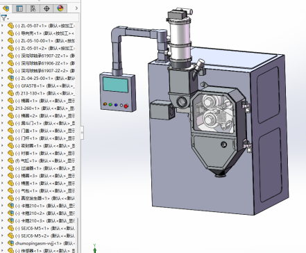Select the ZL-04-25-00<1> component name
This screenshot has height=253, width=306.
point(37,79)
